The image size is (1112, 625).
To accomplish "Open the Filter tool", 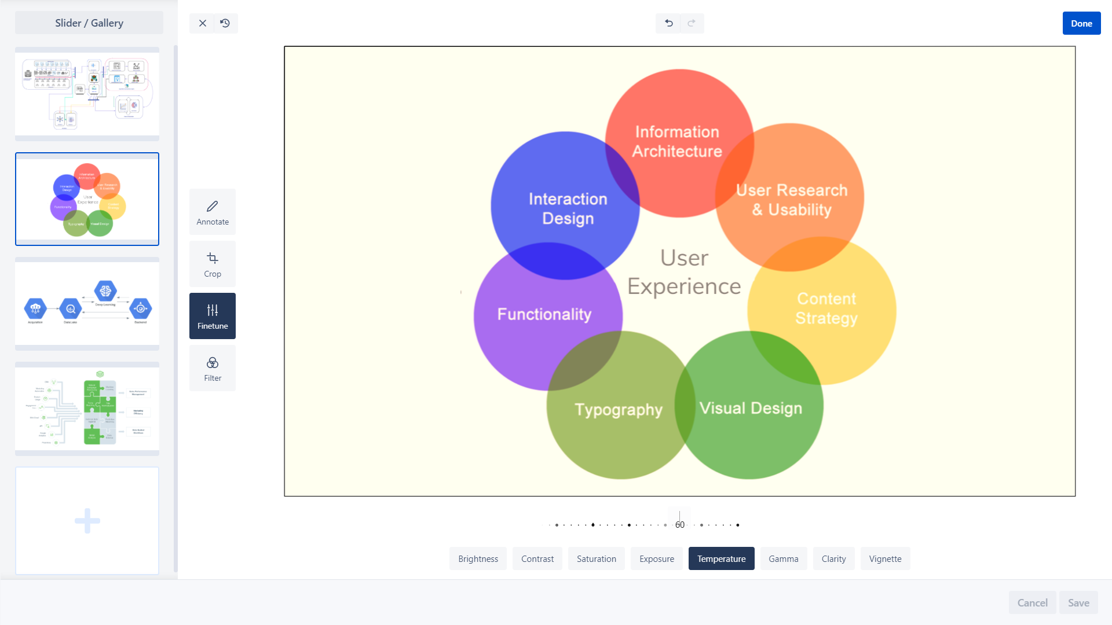I will coord(213,368).
